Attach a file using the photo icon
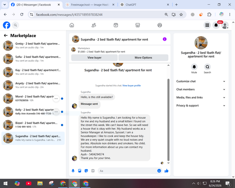235x188 pixels. (x=79, y=171)
